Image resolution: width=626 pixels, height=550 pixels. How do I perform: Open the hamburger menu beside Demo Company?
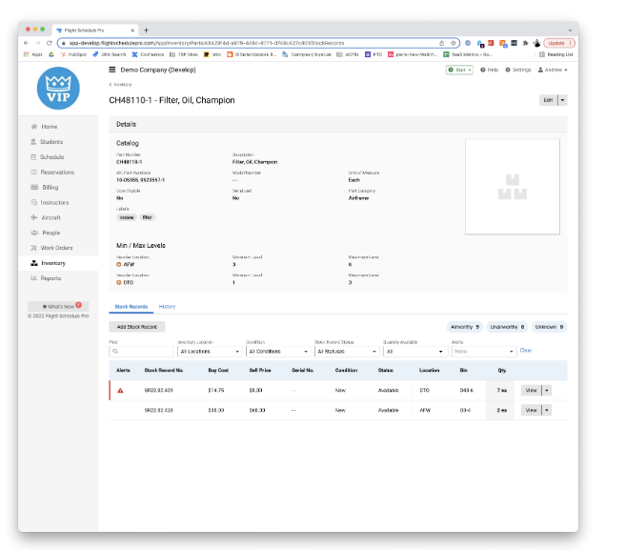click(x=112, y=70)
